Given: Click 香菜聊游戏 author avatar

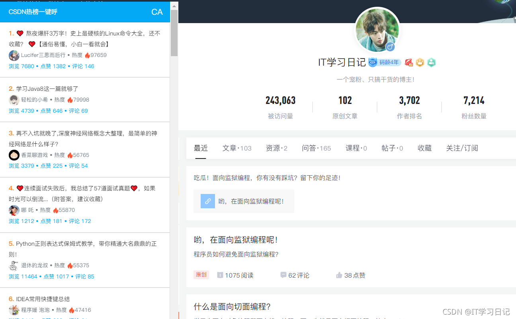Looking at the screenshot, I should point(14,155).
